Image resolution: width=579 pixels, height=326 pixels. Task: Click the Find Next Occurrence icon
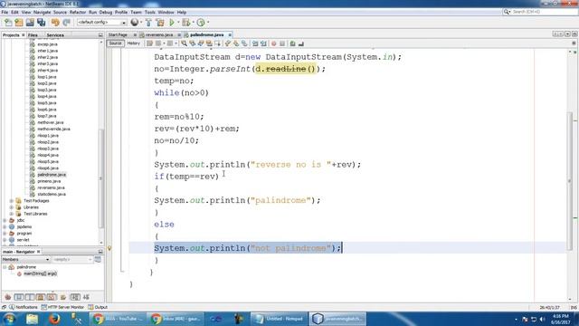201,43
